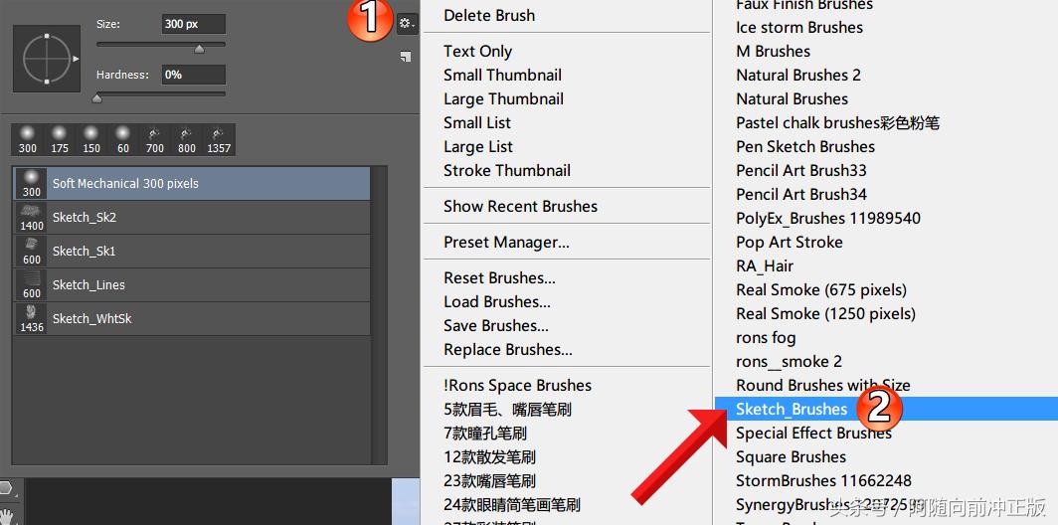Open Preset Manager... from menu

pyautogui.click(x=507, y=243)
